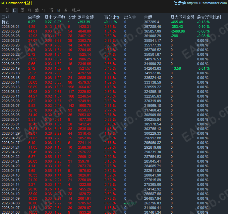Viewport: 228px width, 214px height.
Task: Click the 次数 column header
Action: click(x=72, y=18)
